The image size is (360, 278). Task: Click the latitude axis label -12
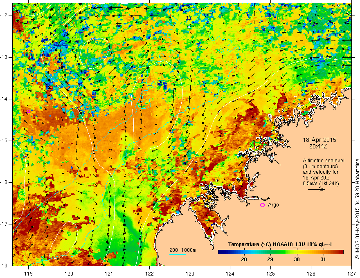coord(4,16)
